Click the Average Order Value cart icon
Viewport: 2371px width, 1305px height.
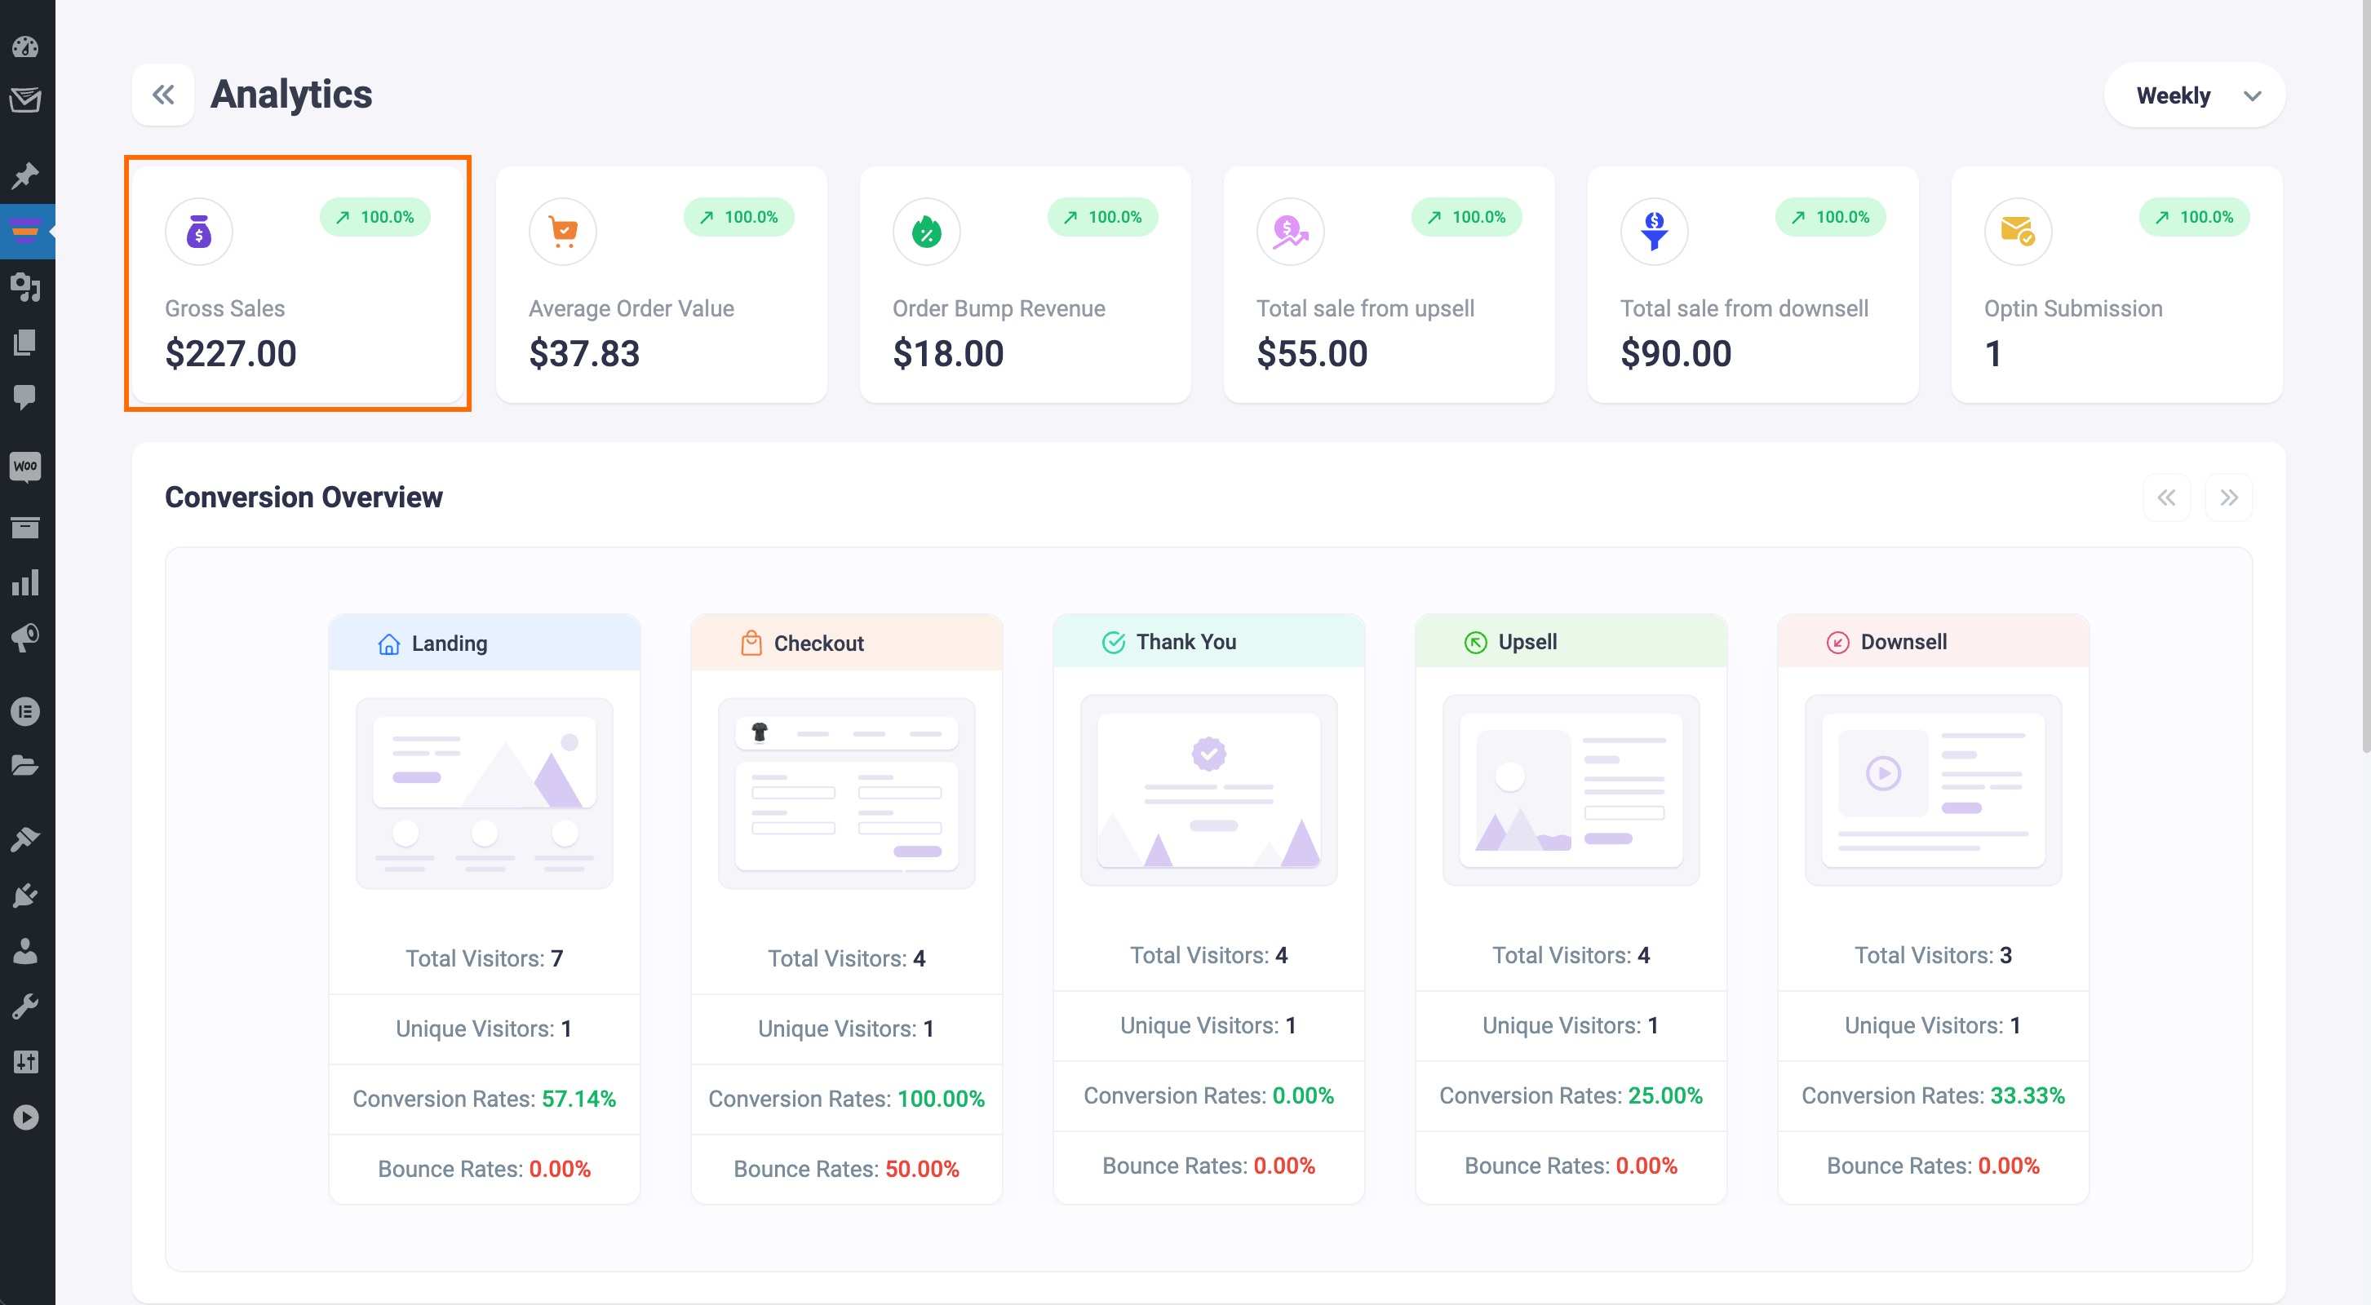(562, 232)
